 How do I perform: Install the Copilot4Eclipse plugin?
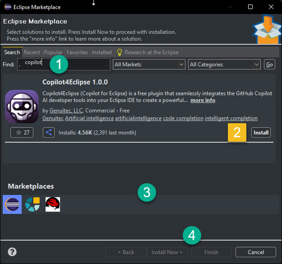pyautogui.click(x=261, y=133)
